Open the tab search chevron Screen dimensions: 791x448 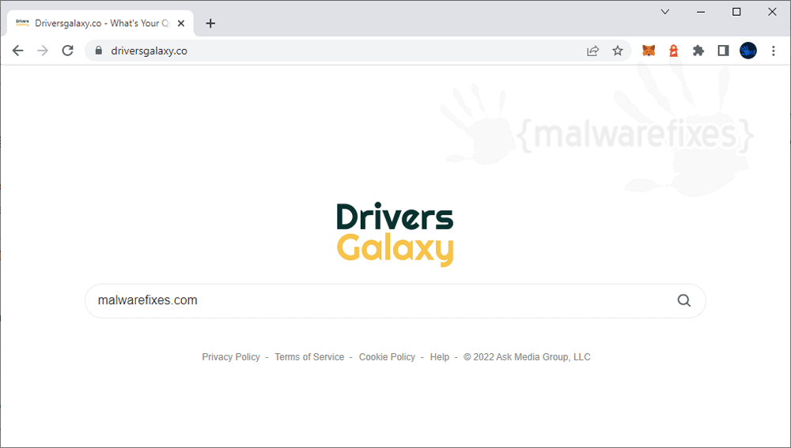(x=665, y=12)
